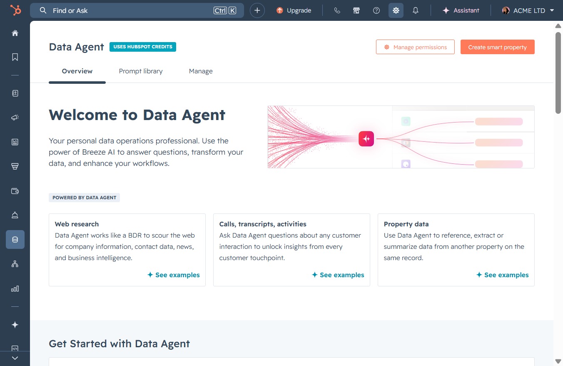Click the magnifier icon in search bar
The width and height of the screenshot is (563, 366).
[43, 10]
